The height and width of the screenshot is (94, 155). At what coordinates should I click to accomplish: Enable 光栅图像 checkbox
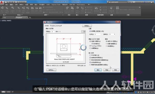tap(90, 48)
